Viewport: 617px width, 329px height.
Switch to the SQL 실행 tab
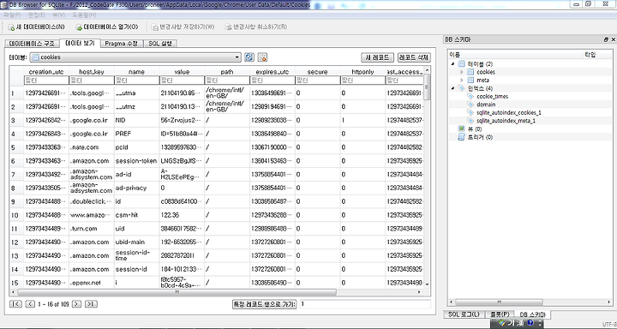click(160, 44)
